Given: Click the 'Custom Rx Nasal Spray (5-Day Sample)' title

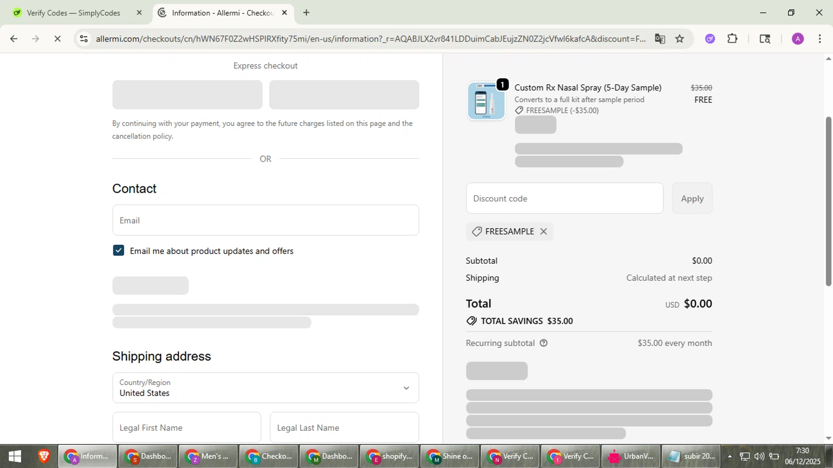Looking at the screenshot, I should point(588,88).
